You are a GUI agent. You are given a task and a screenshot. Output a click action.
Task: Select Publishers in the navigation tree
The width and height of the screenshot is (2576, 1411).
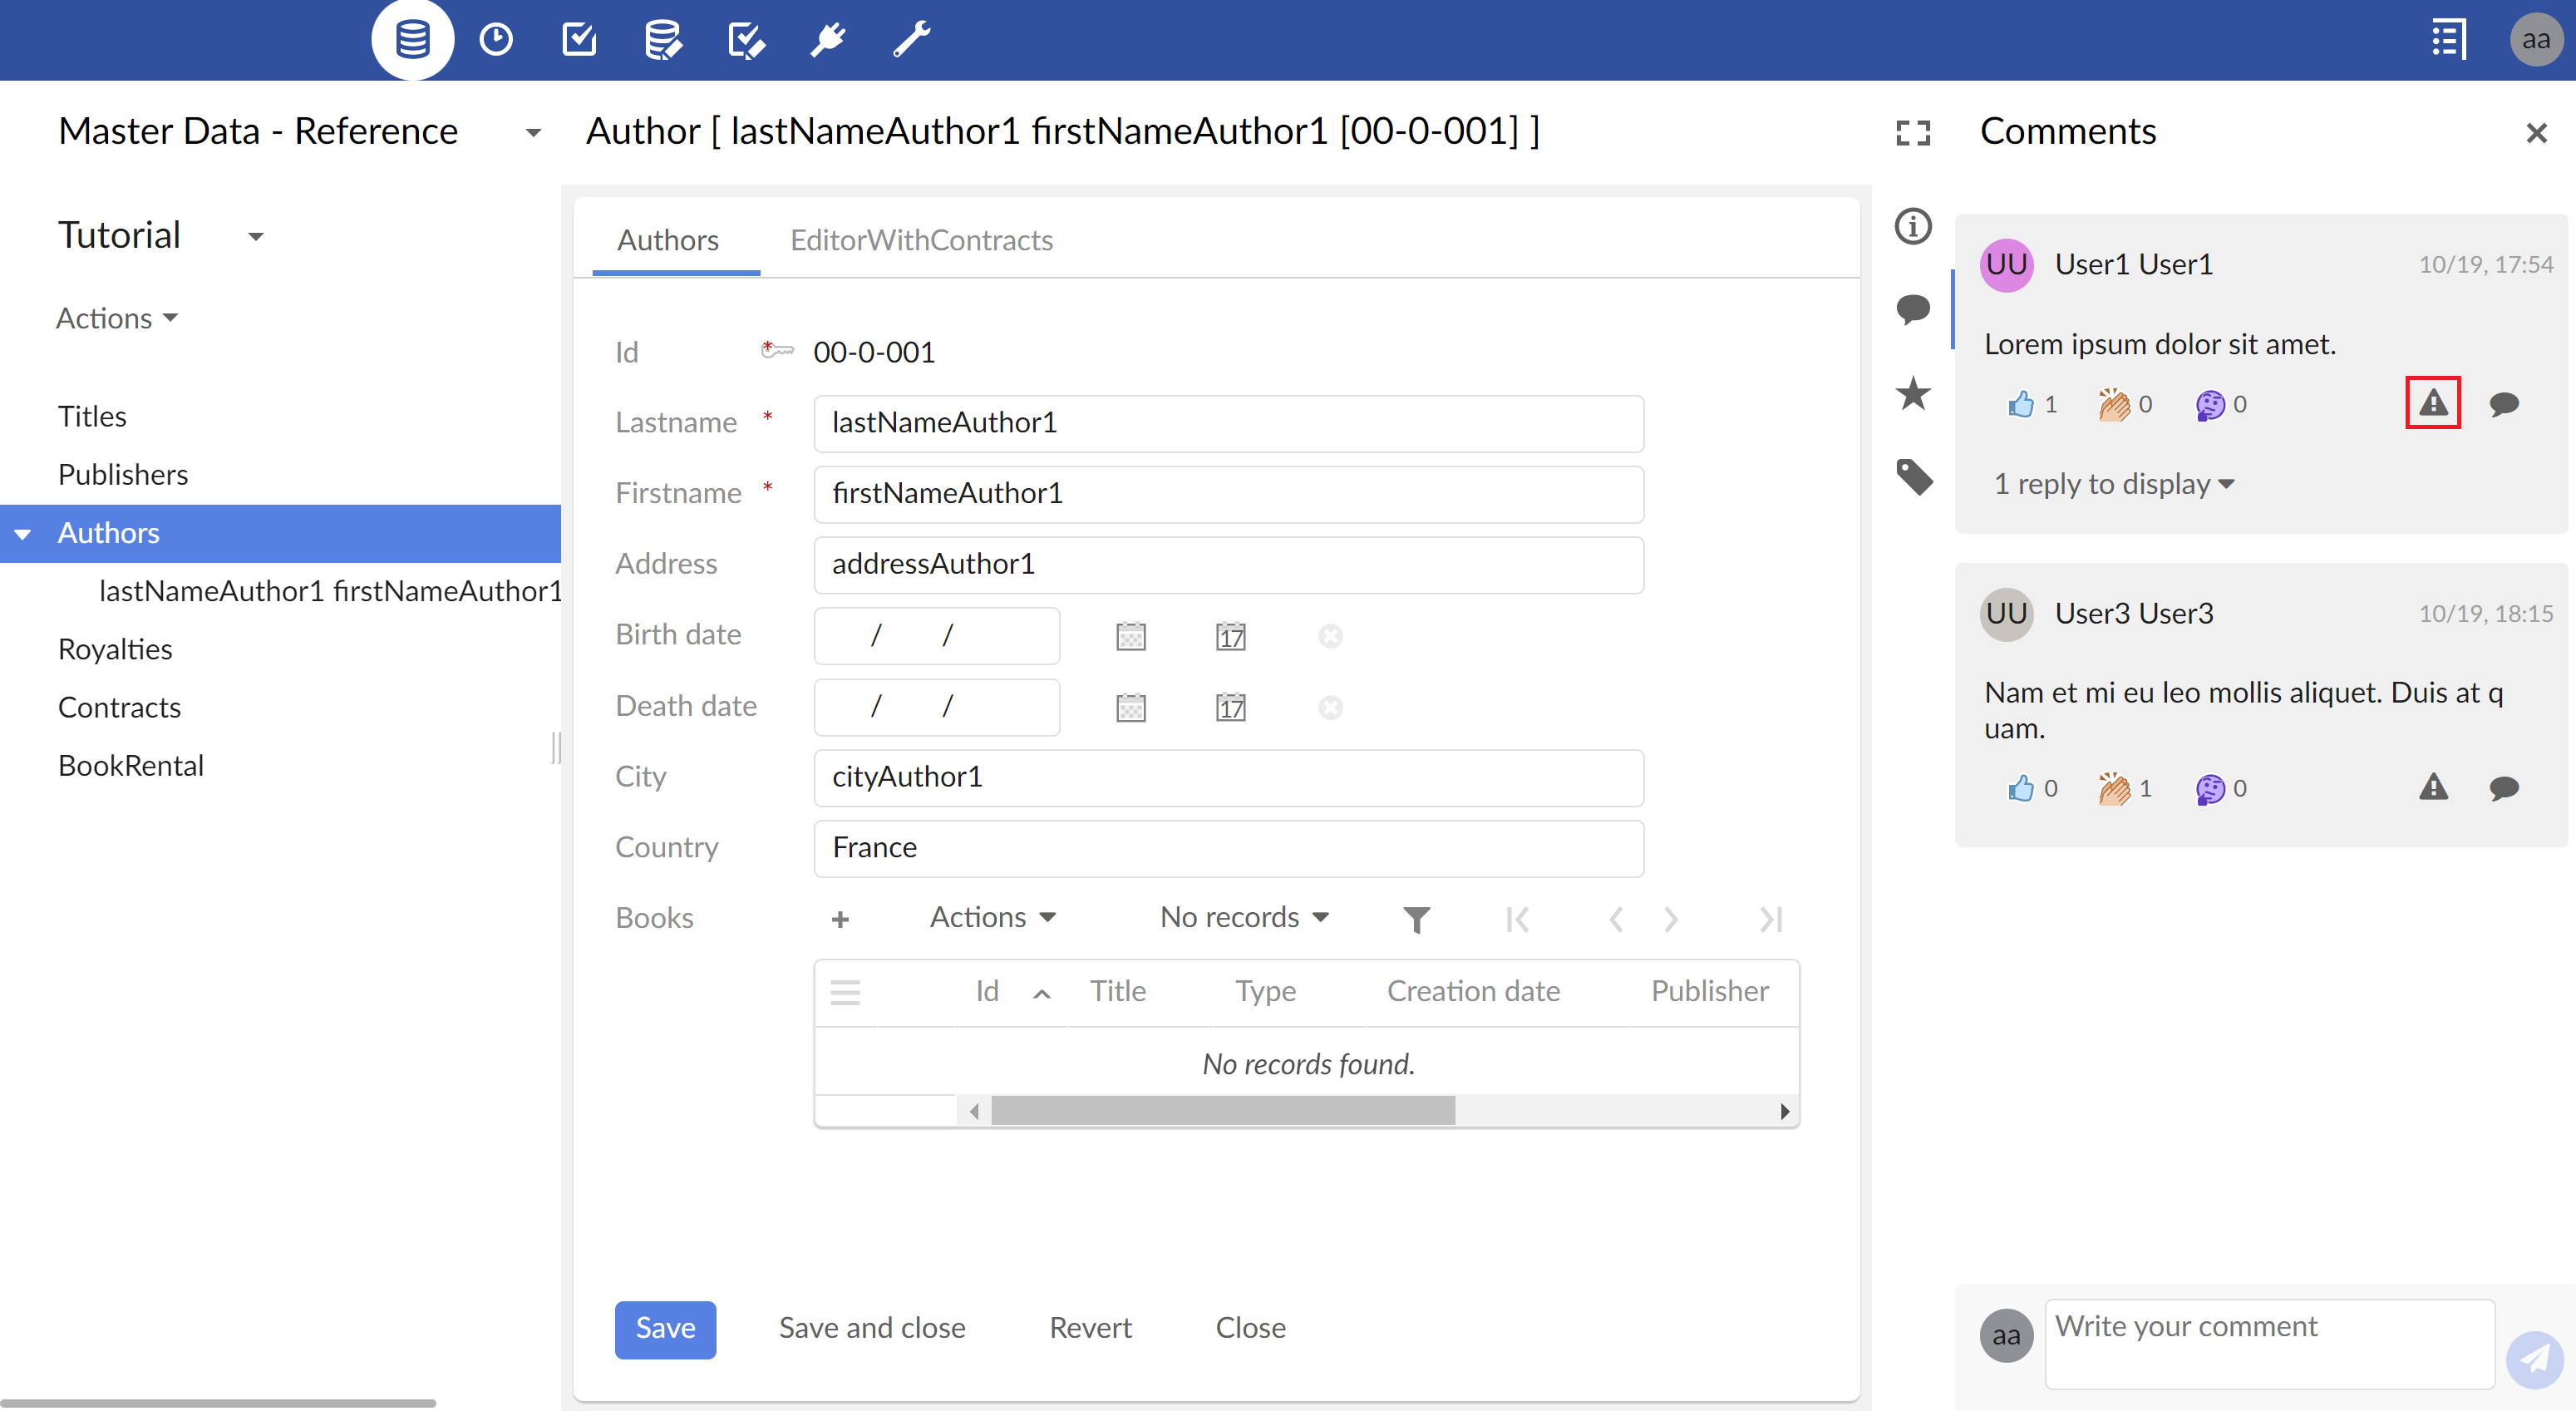[x=123, y=474]
